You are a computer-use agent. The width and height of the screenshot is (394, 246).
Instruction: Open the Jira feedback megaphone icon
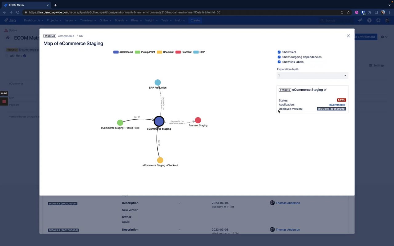click(360, 20)
